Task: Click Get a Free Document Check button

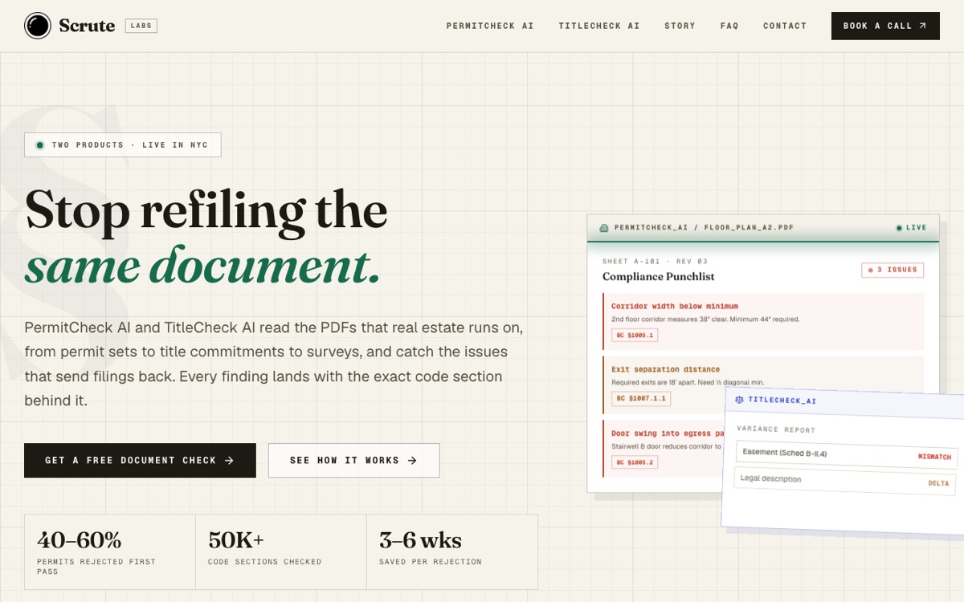Action: [140, 461]
